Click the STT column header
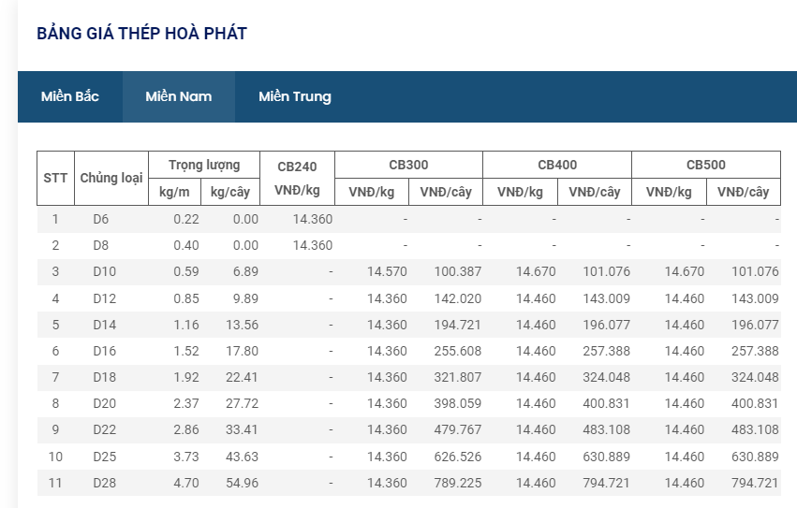The height and width of the screenshot is (508, 797). 55,178
